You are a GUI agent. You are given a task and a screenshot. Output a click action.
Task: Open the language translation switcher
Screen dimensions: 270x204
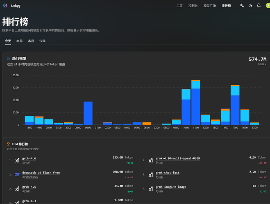[242, 5]
